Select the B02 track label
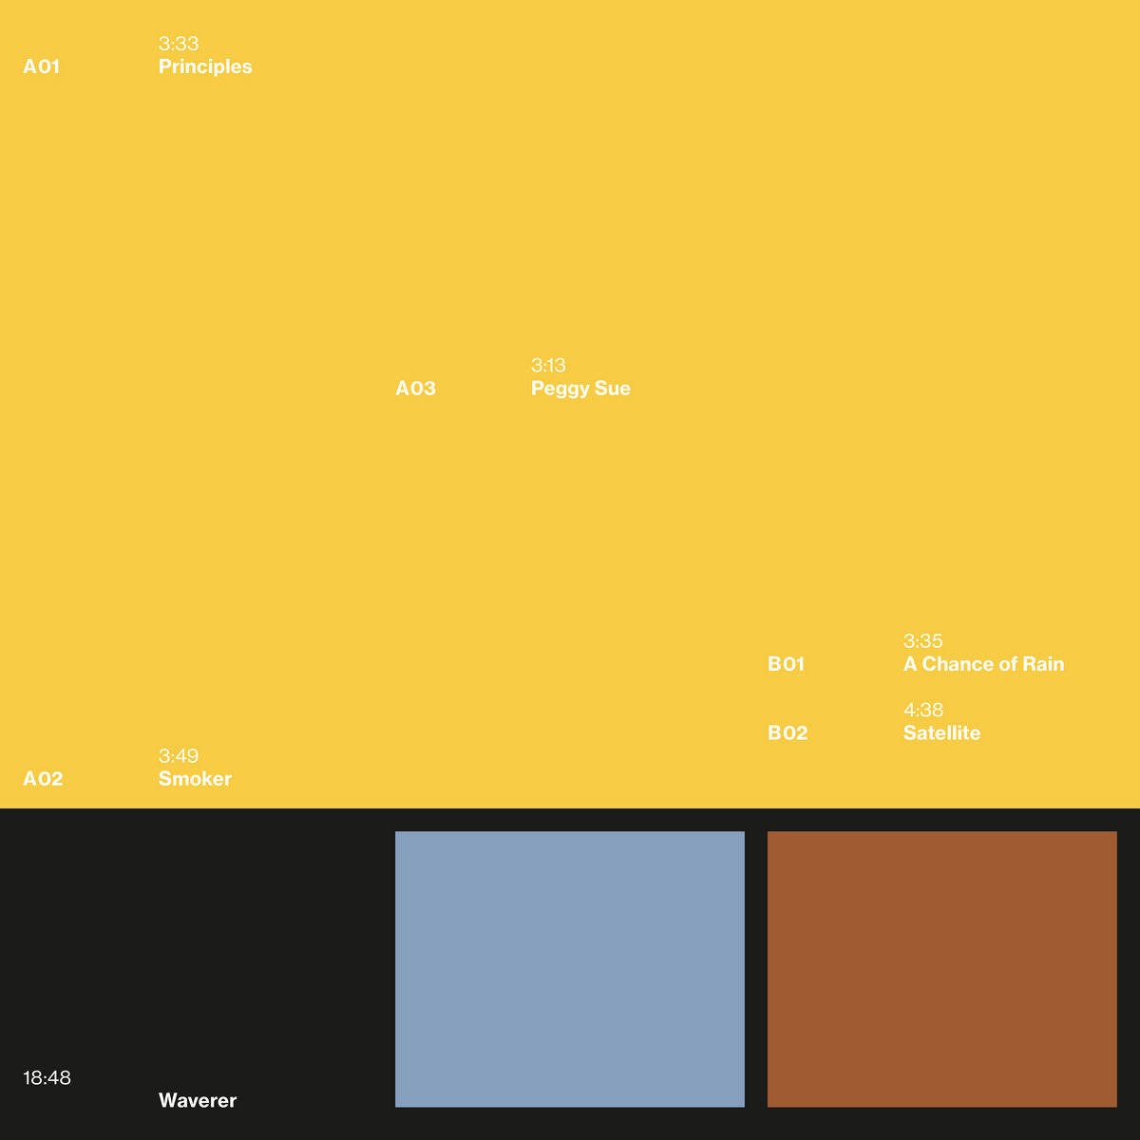Image resolution: width=1140 pixels, height=1140 pixels. coord(788,732)
